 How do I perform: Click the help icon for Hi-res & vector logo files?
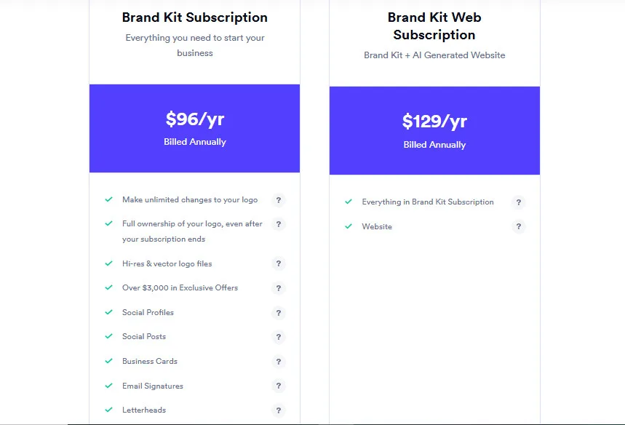click(279, 263)
